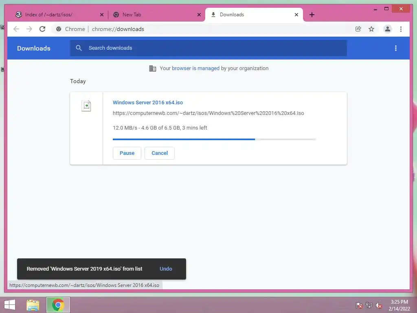Pause the Windows Server 2016 download
This screenshot has width=417, height=313.
(127, 153)
